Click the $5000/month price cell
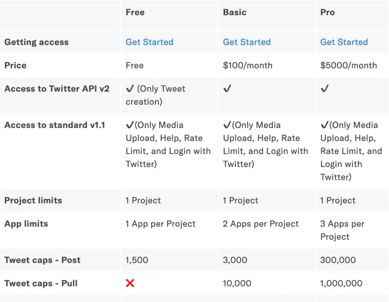Screen dimensions: 389x302 (348, 65)
